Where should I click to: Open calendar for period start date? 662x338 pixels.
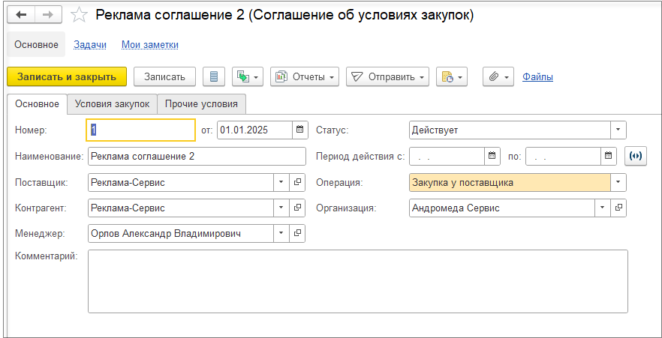[492, 156]
